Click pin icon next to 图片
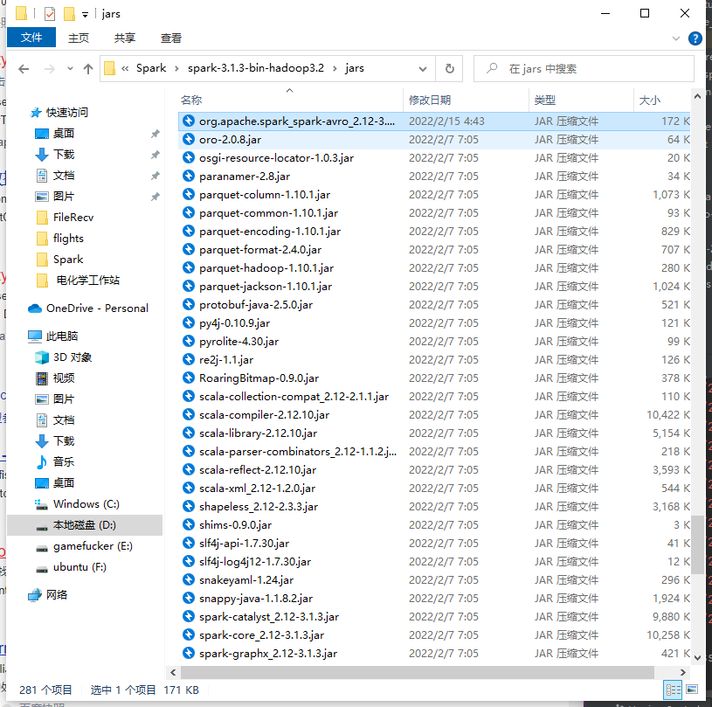Screen dimensions: 712x707 (156, 197)
